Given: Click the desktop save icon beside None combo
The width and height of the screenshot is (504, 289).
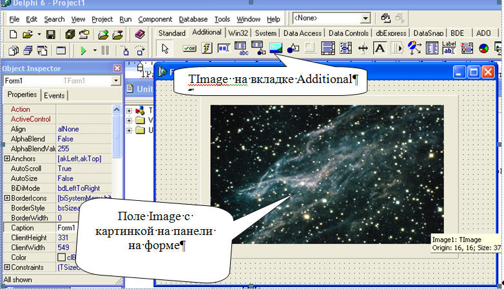Looking at the screenshot, I should tap(385, 18).
